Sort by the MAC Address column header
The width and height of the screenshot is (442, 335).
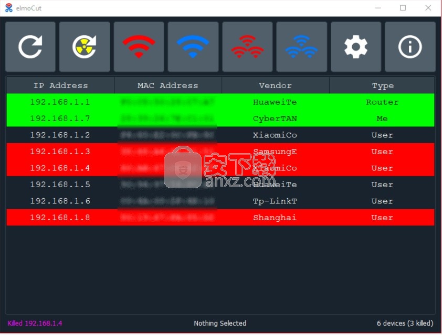pyautogui.click(x=168, y=85)
